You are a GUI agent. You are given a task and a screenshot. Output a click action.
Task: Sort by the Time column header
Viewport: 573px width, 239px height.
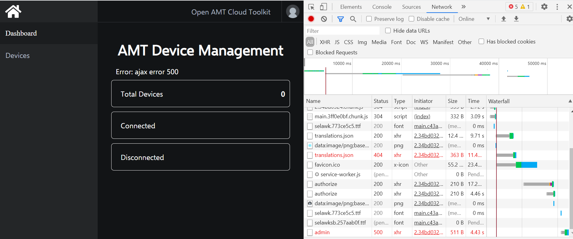pos(476,101)
